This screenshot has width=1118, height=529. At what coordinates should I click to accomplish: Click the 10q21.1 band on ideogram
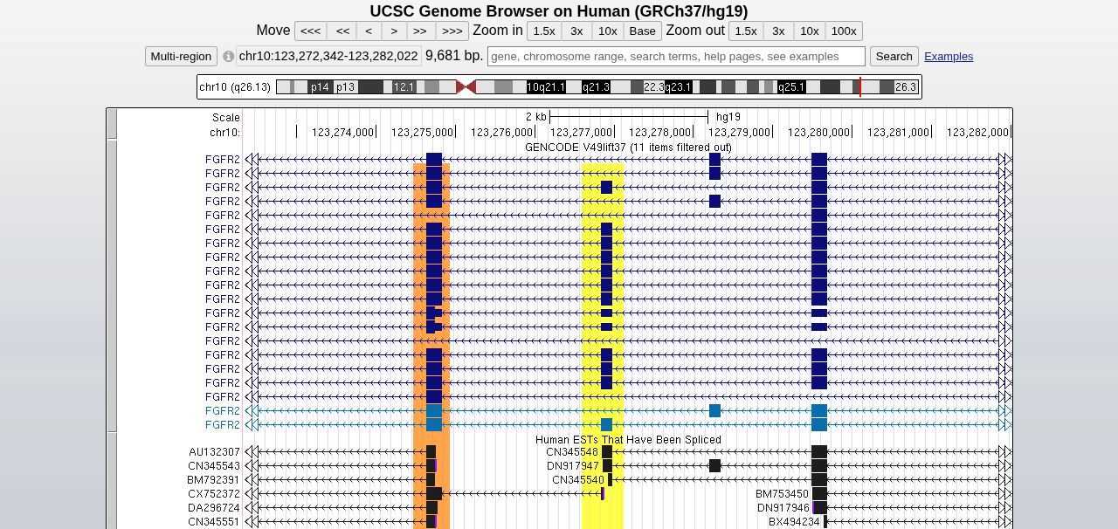pyautogui.click(x=546, y=86)
